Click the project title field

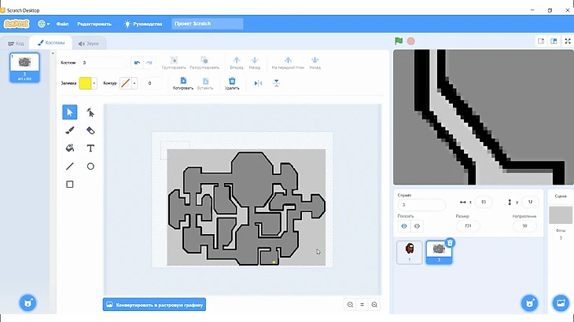coord(208,24)
